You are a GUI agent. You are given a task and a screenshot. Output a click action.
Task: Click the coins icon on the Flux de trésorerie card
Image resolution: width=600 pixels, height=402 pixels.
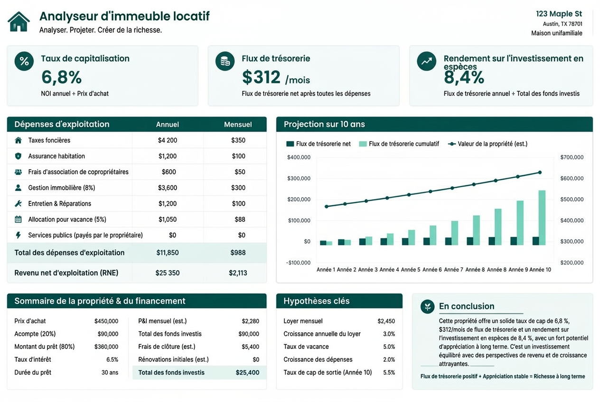pyautogui.click(x=225, y=61)
